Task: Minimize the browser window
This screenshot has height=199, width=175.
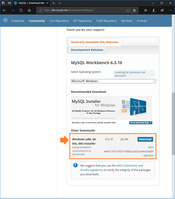Action: (153, 3)
